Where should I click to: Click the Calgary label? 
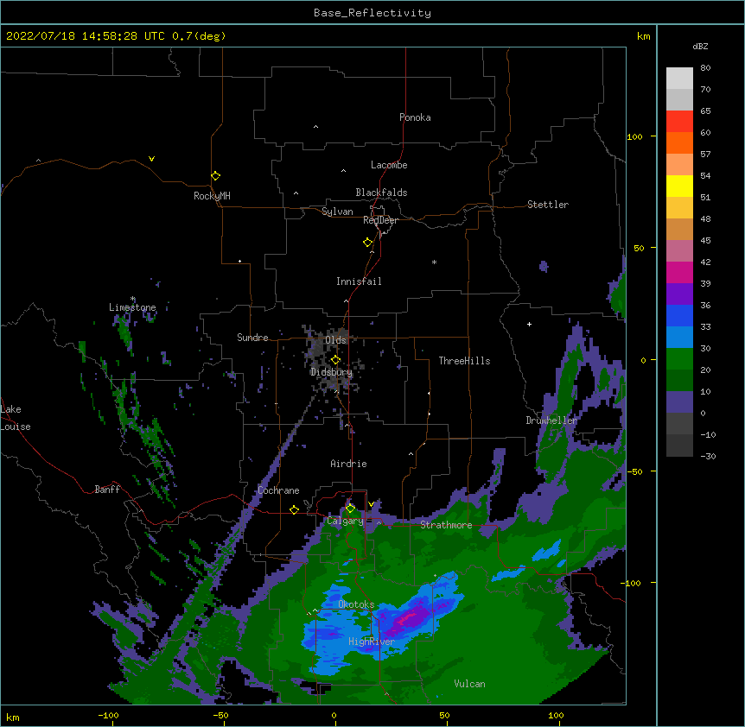[345, 521]
